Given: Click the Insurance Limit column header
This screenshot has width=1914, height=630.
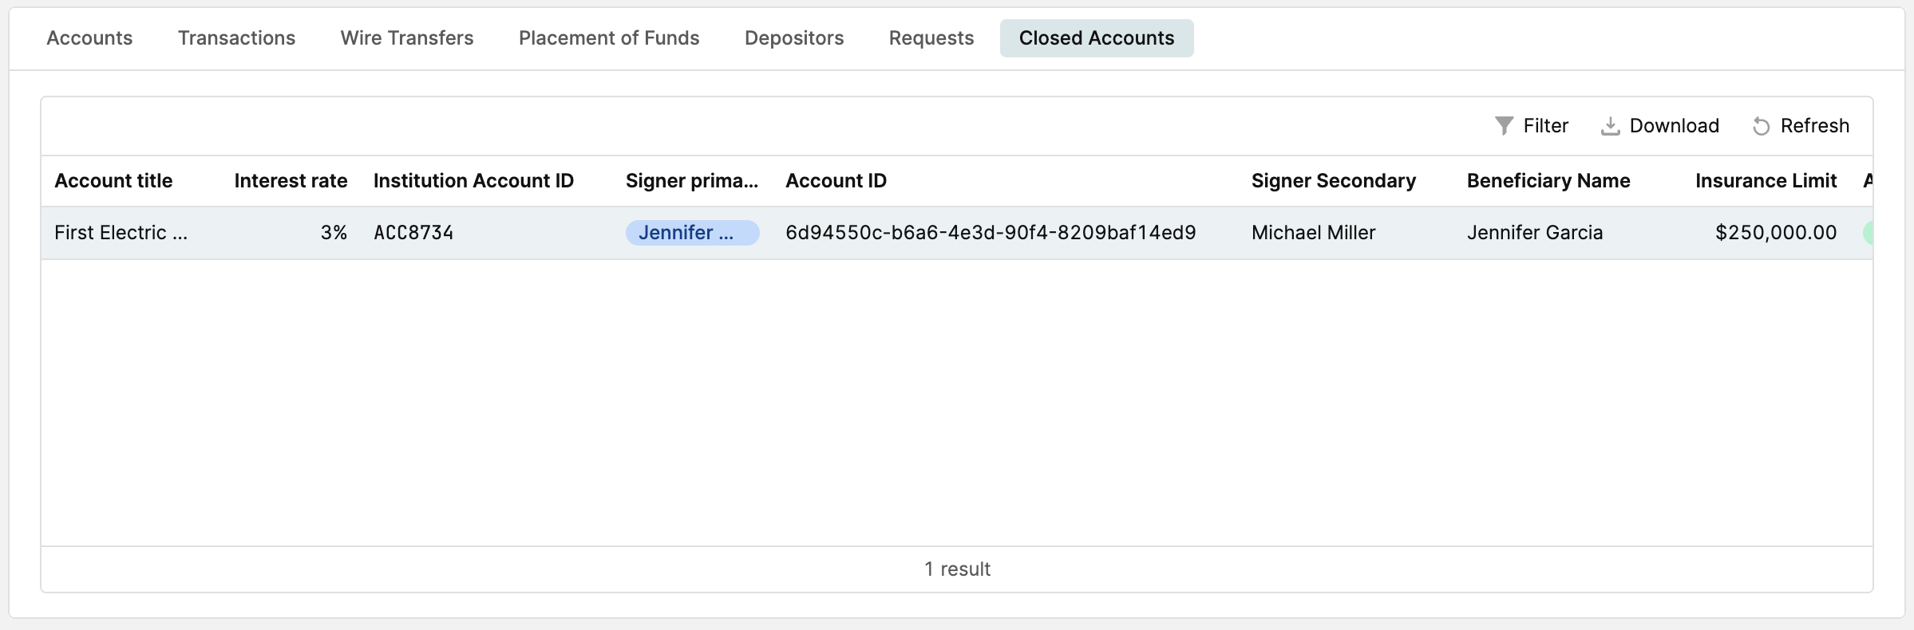Looking at the screenshot, I should point(1766,181).
